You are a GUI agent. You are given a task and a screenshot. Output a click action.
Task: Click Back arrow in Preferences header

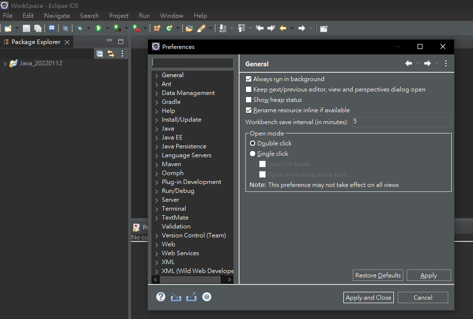[409, 63]
